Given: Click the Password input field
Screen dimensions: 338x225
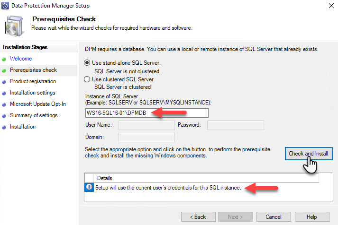Looking at the screenshot, I should [236, 125].
